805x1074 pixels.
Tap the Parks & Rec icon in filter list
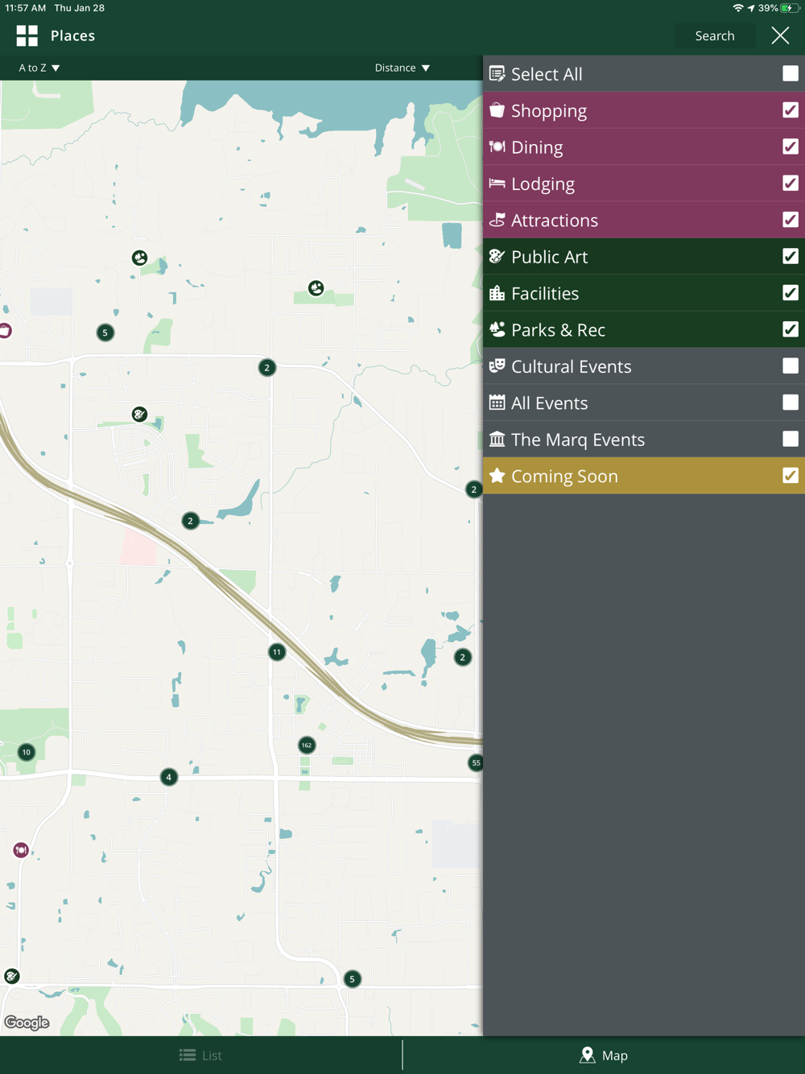(x=497, y=329)
